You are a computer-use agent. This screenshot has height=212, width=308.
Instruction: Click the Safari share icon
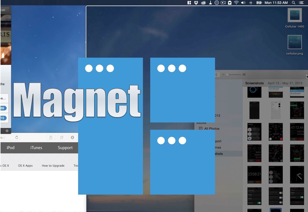point(51,138)
